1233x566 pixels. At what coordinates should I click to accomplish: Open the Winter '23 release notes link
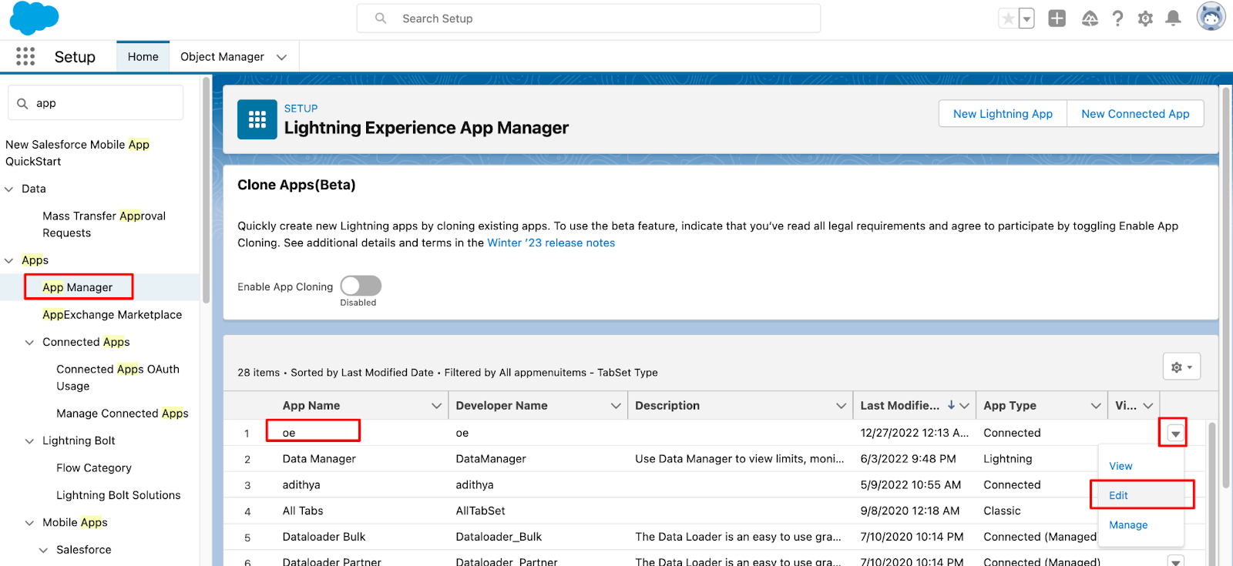[x=550, y=243]
